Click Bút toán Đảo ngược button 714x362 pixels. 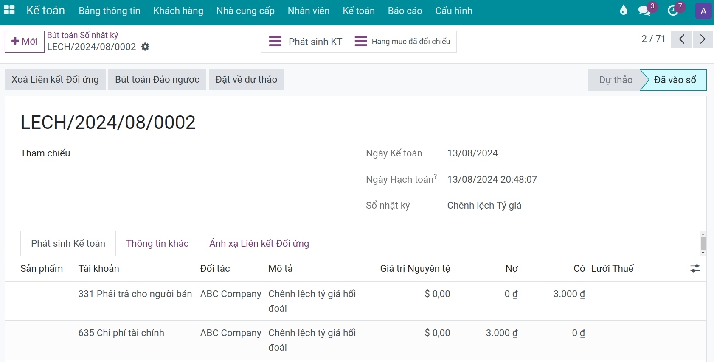[x=157, y=80]
